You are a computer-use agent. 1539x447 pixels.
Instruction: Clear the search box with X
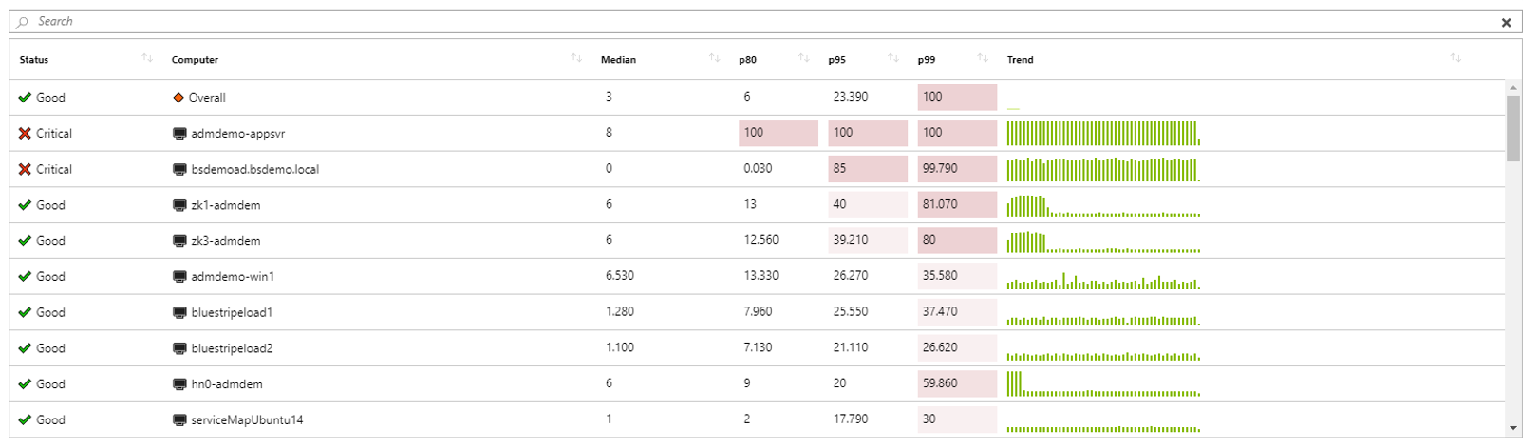(1506, 23)
